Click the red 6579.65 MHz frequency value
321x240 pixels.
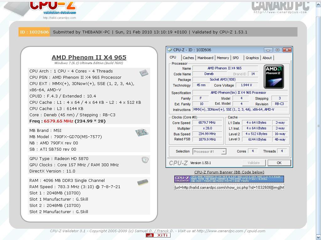(59, 121)
